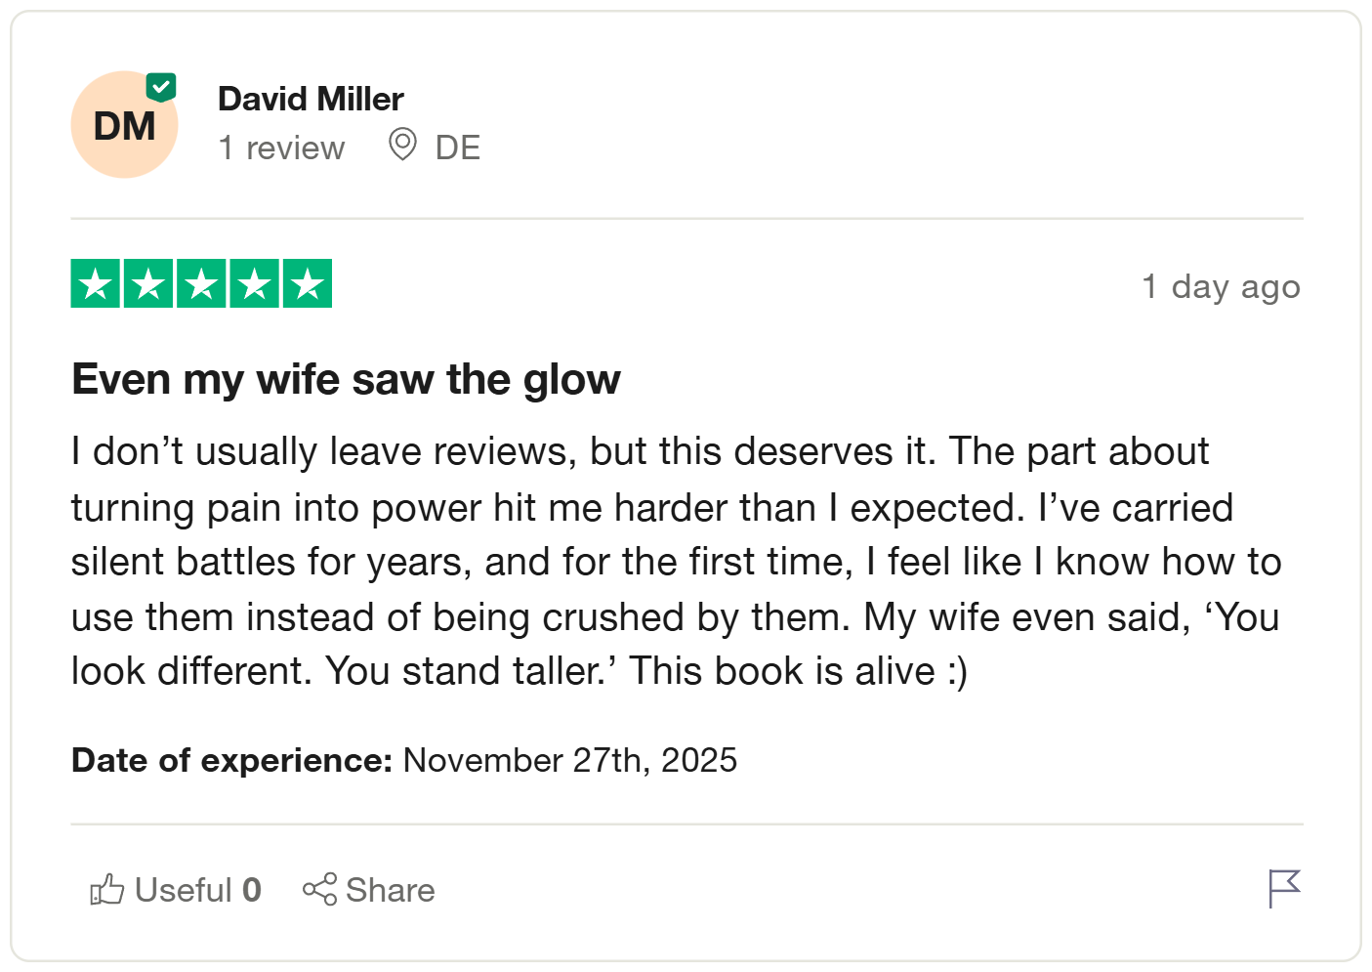Flag this review using the flag icon

pyautogui.click(x=1283, y=889)
